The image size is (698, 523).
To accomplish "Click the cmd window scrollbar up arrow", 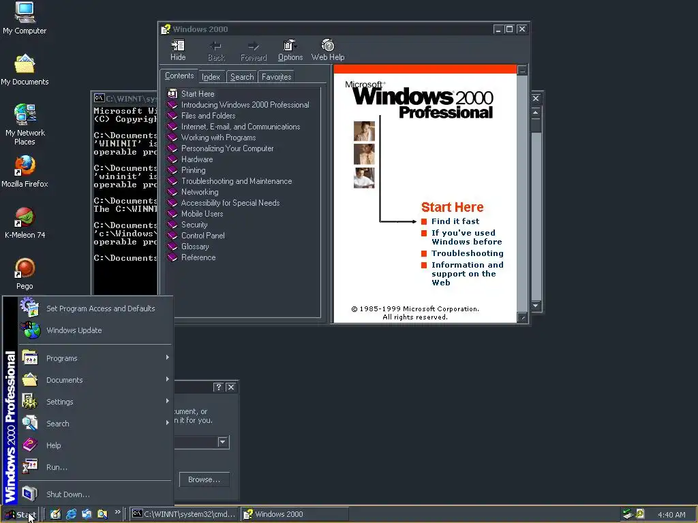I will [536, 112].
